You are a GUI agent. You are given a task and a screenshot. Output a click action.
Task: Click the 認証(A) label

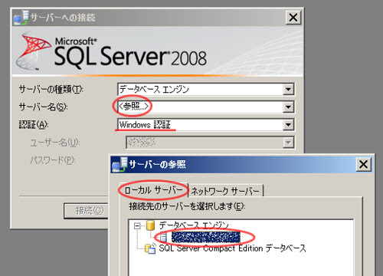click(34, 125)
